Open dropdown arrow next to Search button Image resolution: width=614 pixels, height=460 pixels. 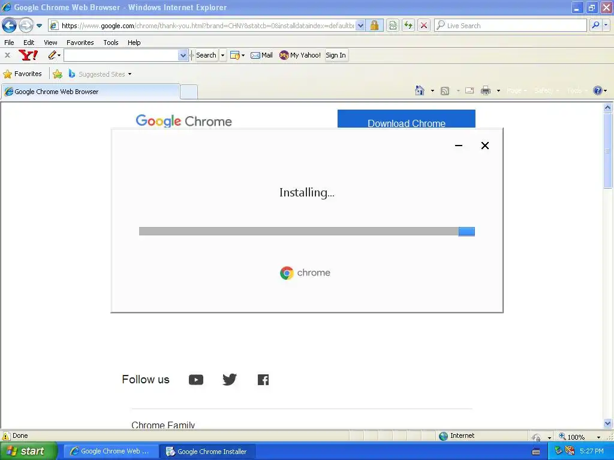tap(222, 55)
